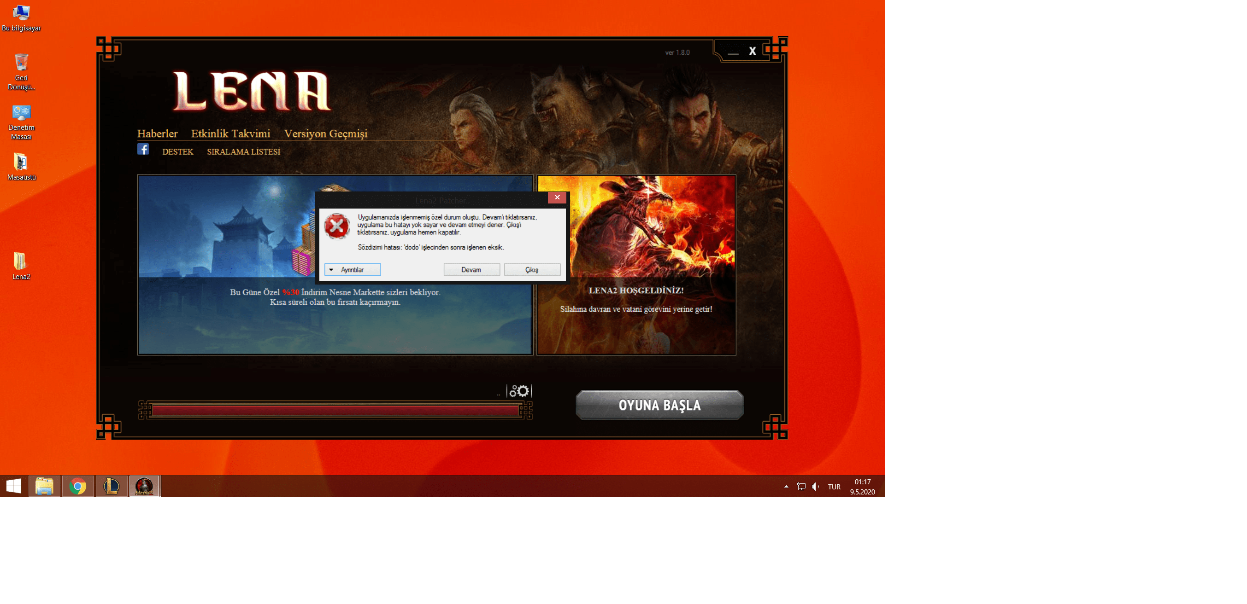Open Chrome from the taskbar
The image size is (1247, 604).
[77, 486]
